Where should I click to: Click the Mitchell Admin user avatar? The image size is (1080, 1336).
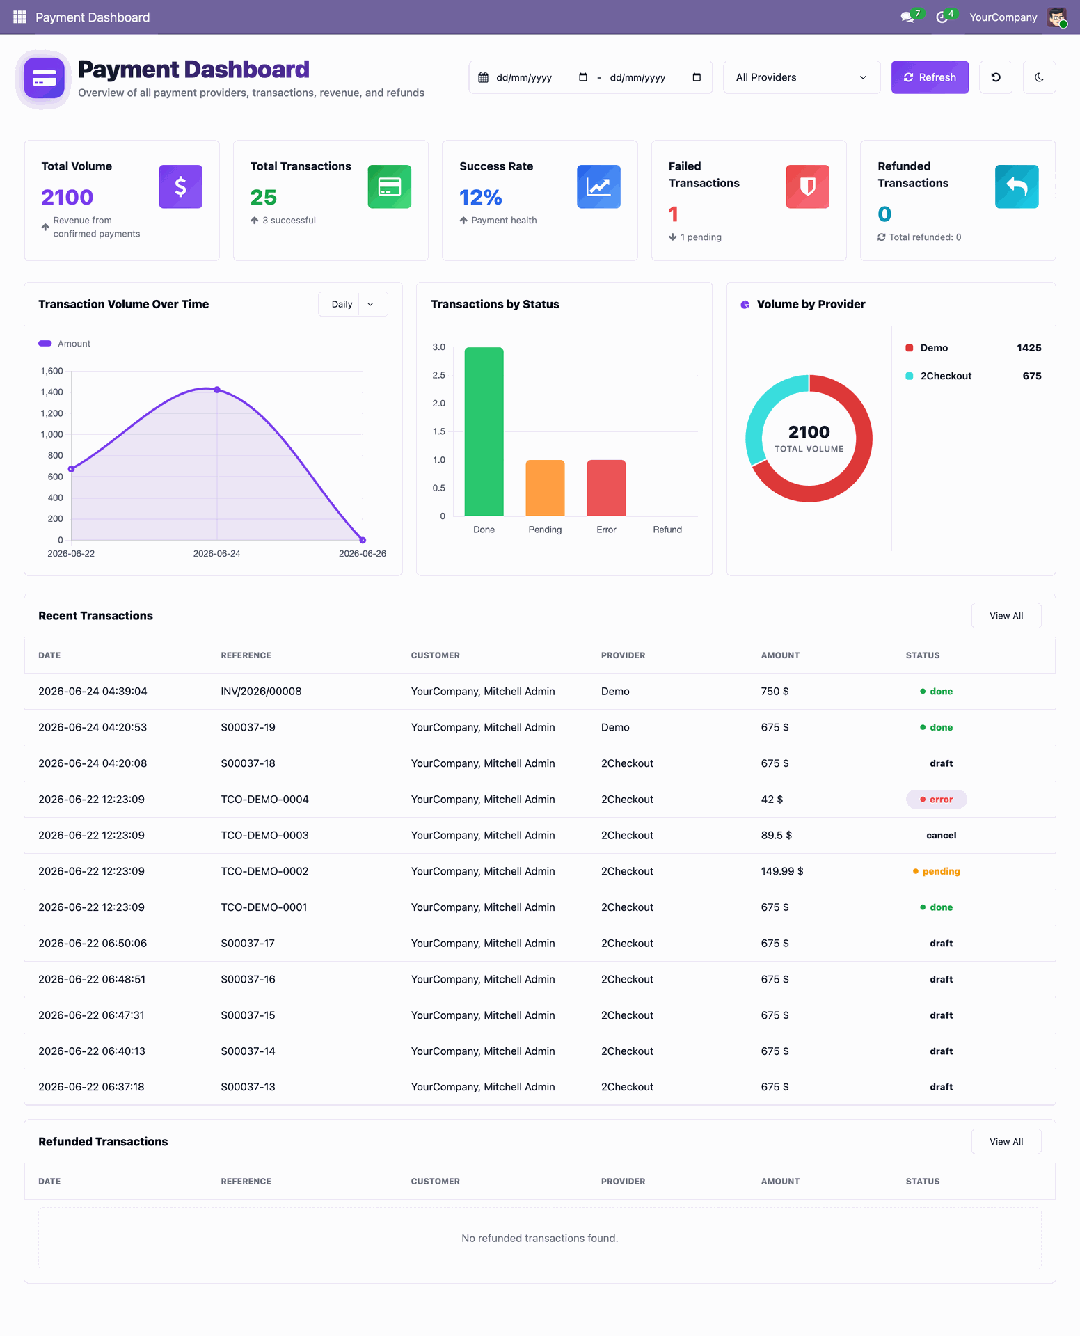(x=1057, y=17)
